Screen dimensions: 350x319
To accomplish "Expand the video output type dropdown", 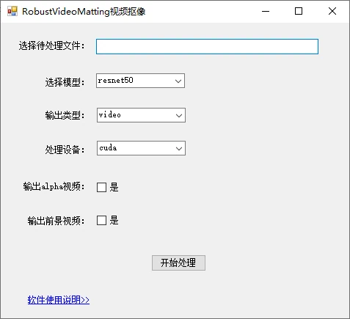I will click(x=141, y=115).
